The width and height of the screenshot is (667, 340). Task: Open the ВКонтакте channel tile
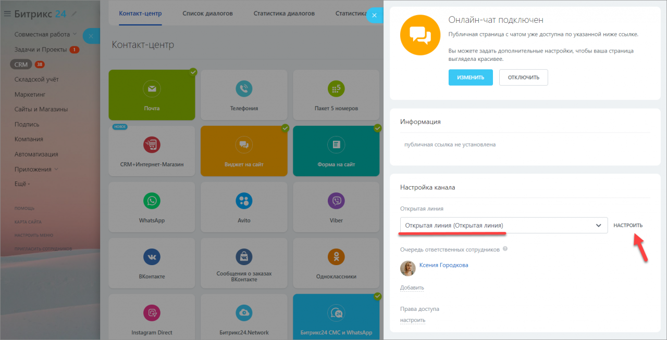click(x=152, y=264)
